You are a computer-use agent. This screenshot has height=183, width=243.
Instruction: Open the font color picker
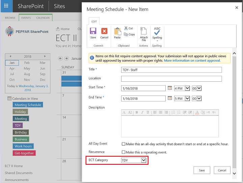coord(197,112)
